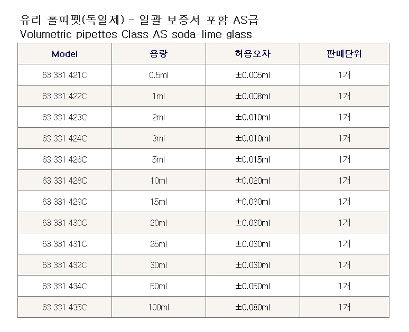
Task: Click the ±0.050ml tolerance cell
Action: coord(253,286)
